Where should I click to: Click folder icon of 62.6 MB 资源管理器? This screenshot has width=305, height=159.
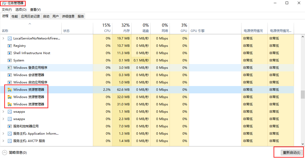pyautogui.click(x=9, y=90)
